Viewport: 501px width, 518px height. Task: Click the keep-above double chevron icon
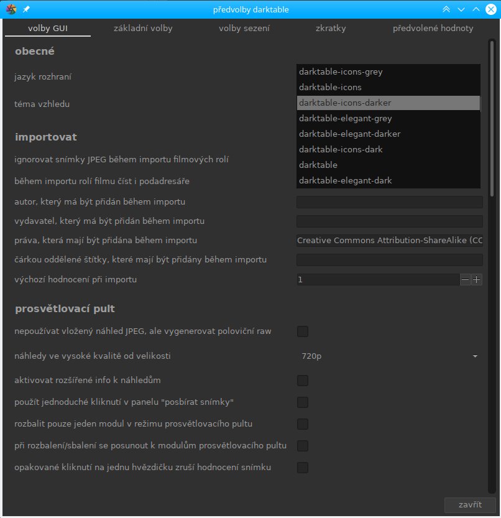[x=446, y=9]
